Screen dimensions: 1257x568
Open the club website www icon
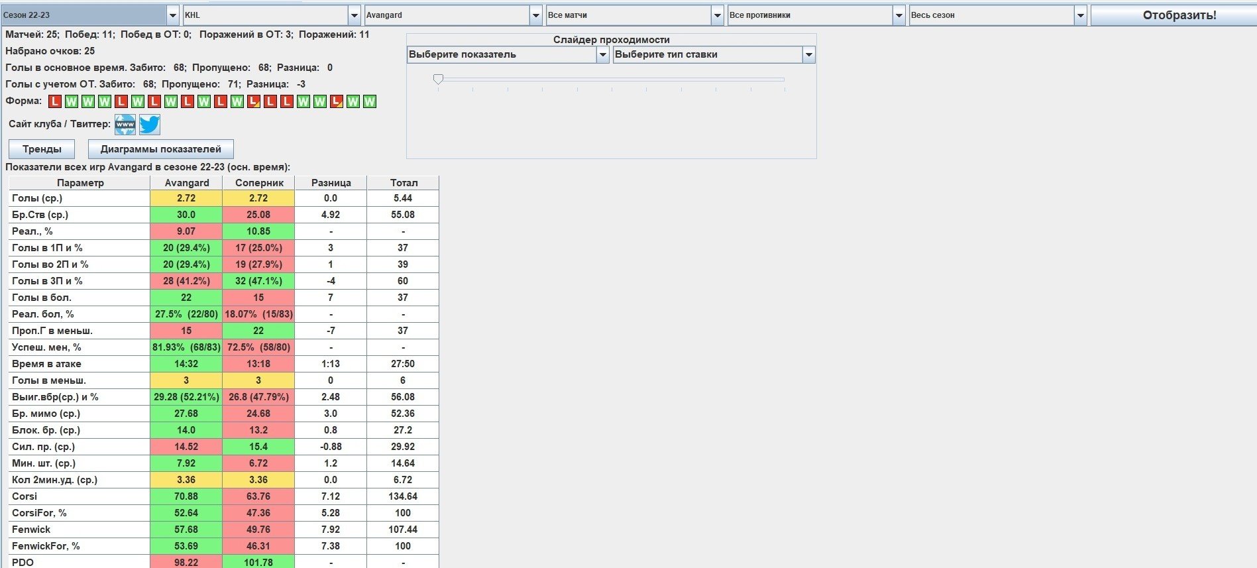[x=125, y=125]
